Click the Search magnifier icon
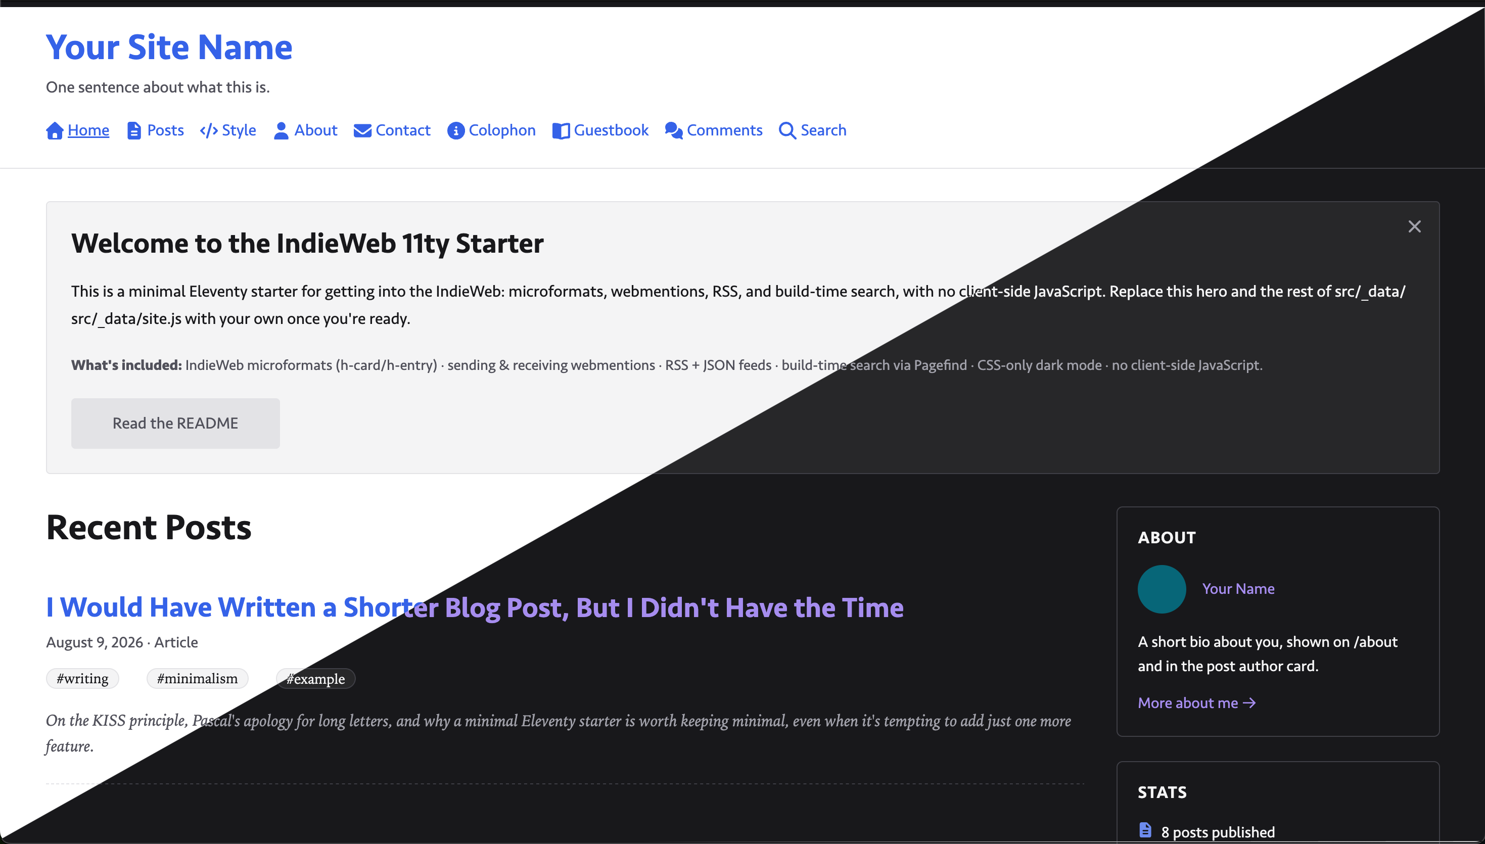Viewport: 1485px width, 844px height. (x=787, y=130)
